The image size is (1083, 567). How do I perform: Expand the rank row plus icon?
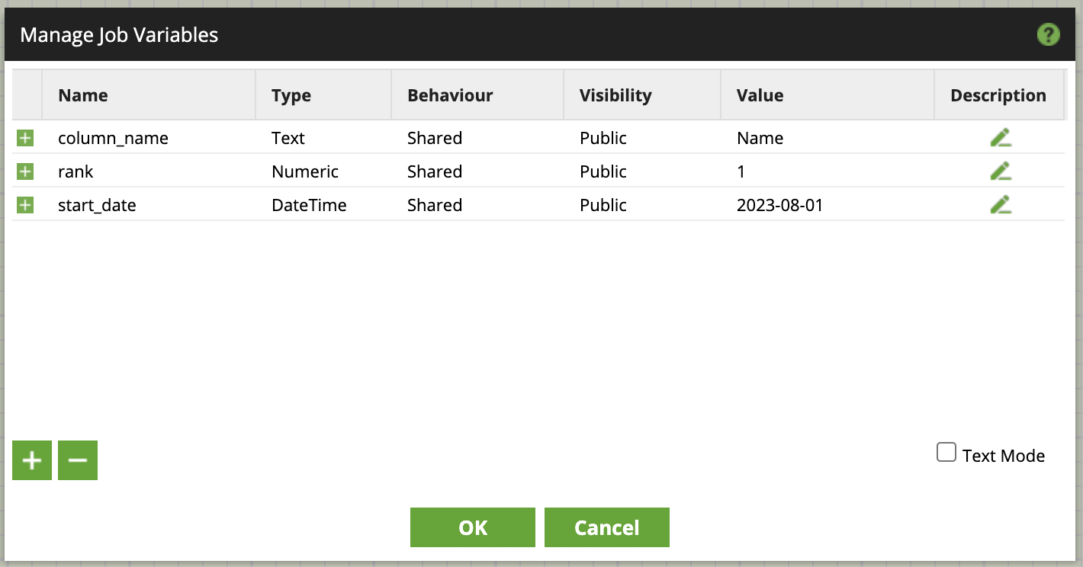26,171
